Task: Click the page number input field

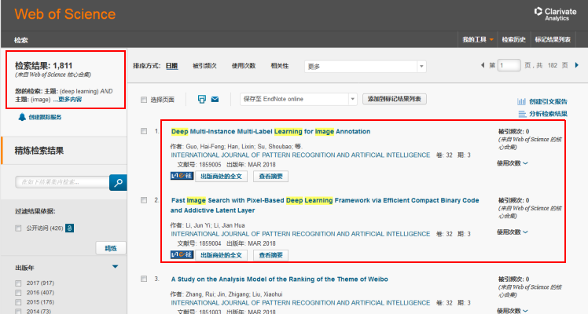Action: point(509,65)
